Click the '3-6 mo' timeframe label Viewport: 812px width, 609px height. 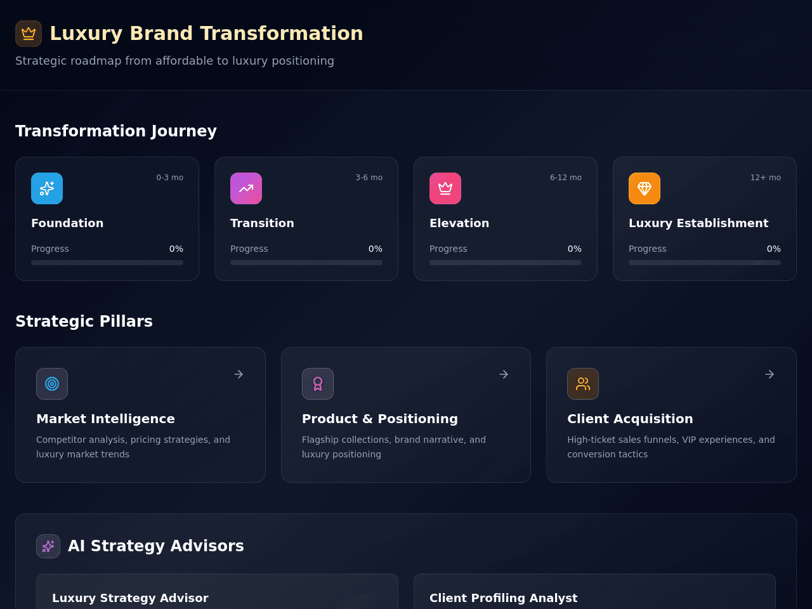[369, 178]
